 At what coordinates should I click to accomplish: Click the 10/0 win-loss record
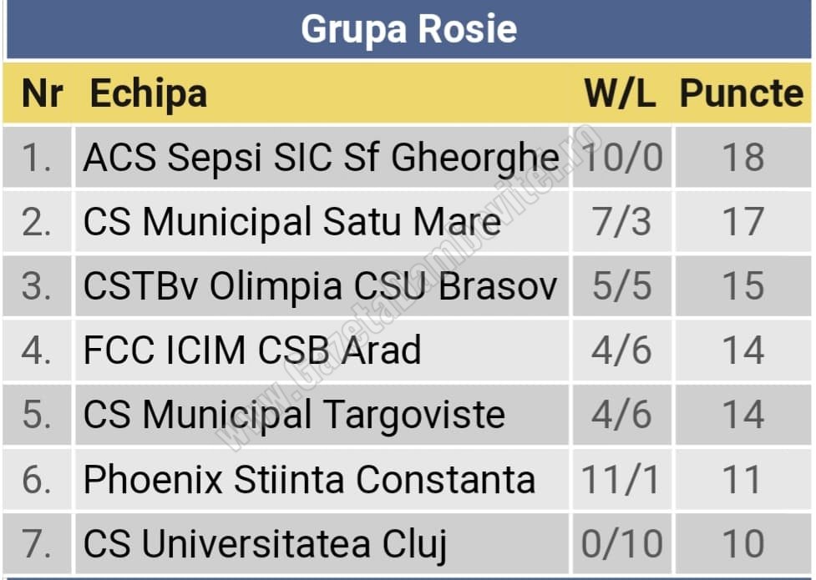[x=622, y=158]
